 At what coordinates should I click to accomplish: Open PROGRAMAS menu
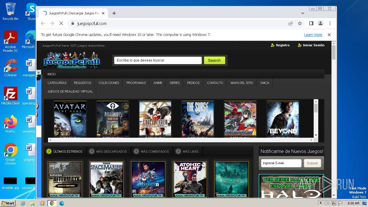point(136,83)
